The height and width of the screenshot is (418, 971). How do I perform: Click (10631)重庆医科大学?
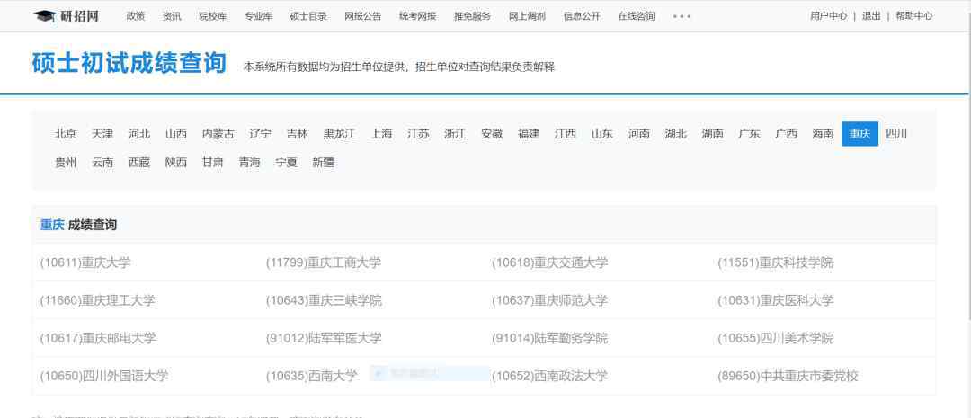click(x=775, y=300)
